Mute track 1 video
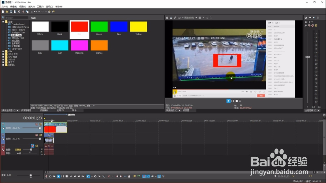 coord(37,124)
